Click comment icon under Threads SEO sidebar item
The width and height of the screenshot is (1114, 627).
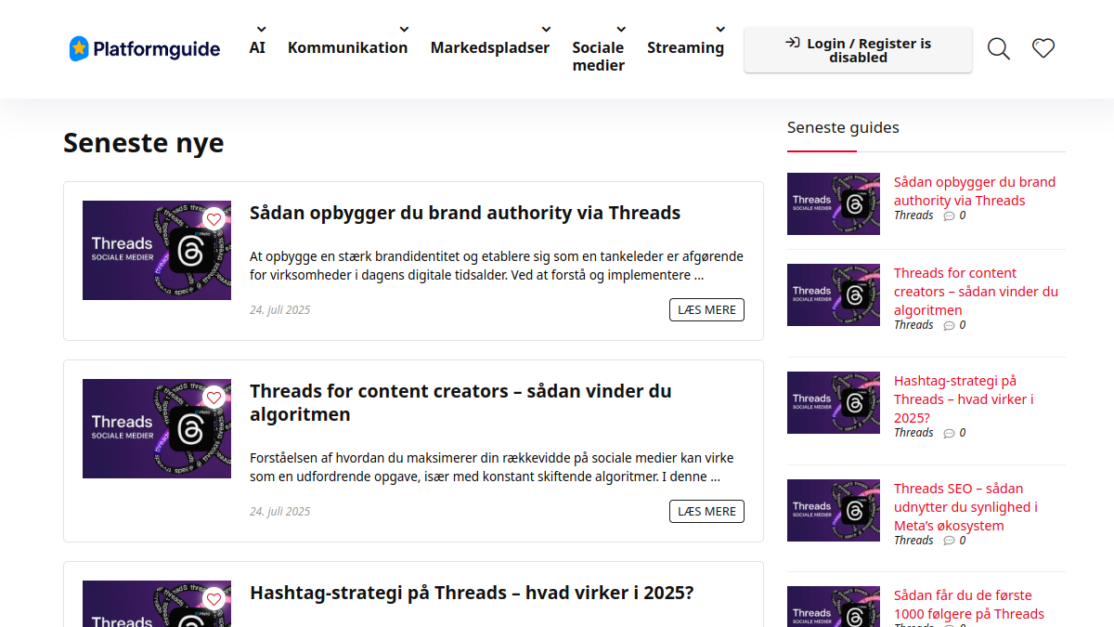tap(949, 541)
